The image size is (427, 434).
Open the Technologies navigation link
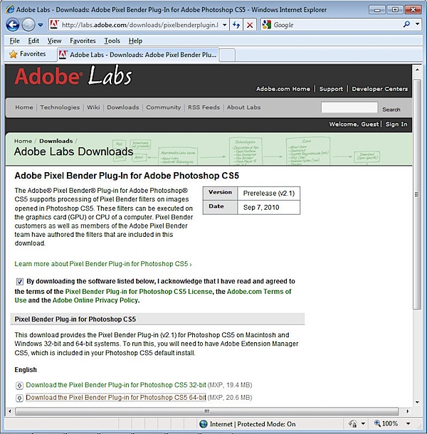tap(60, 107)
